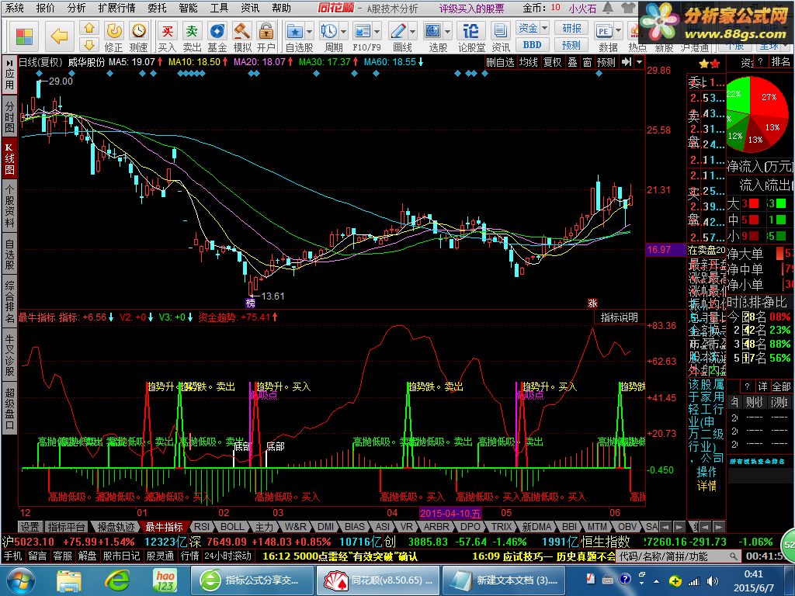Open the F10/F9 info icon
Screen dimensions: 795x596
pos(363,32)
